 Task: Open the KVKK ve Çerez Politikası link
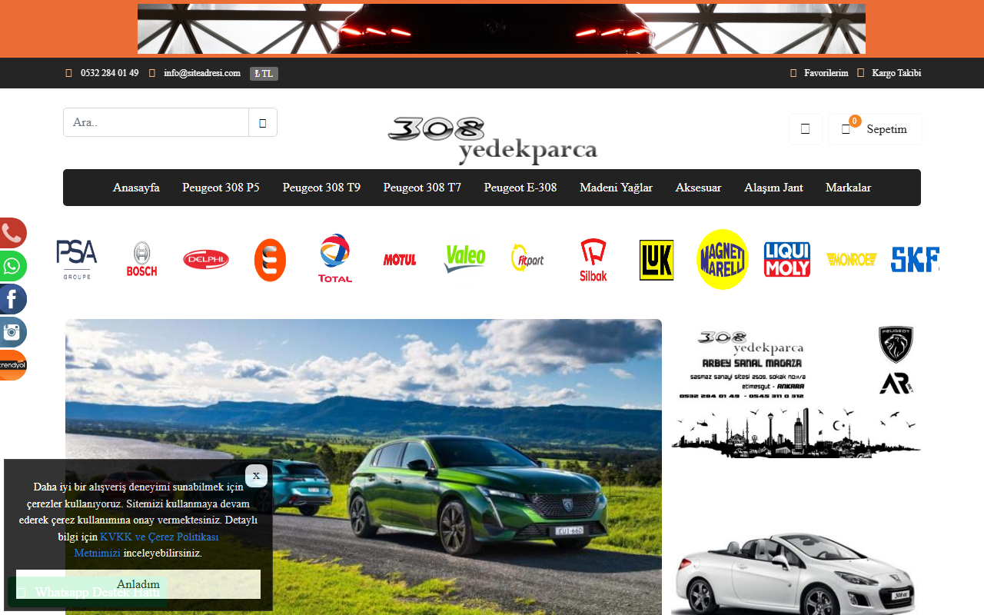coord(146,545)
